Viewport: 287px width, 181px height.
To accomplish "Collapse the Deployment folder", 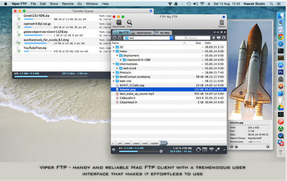I will (117, 56).
